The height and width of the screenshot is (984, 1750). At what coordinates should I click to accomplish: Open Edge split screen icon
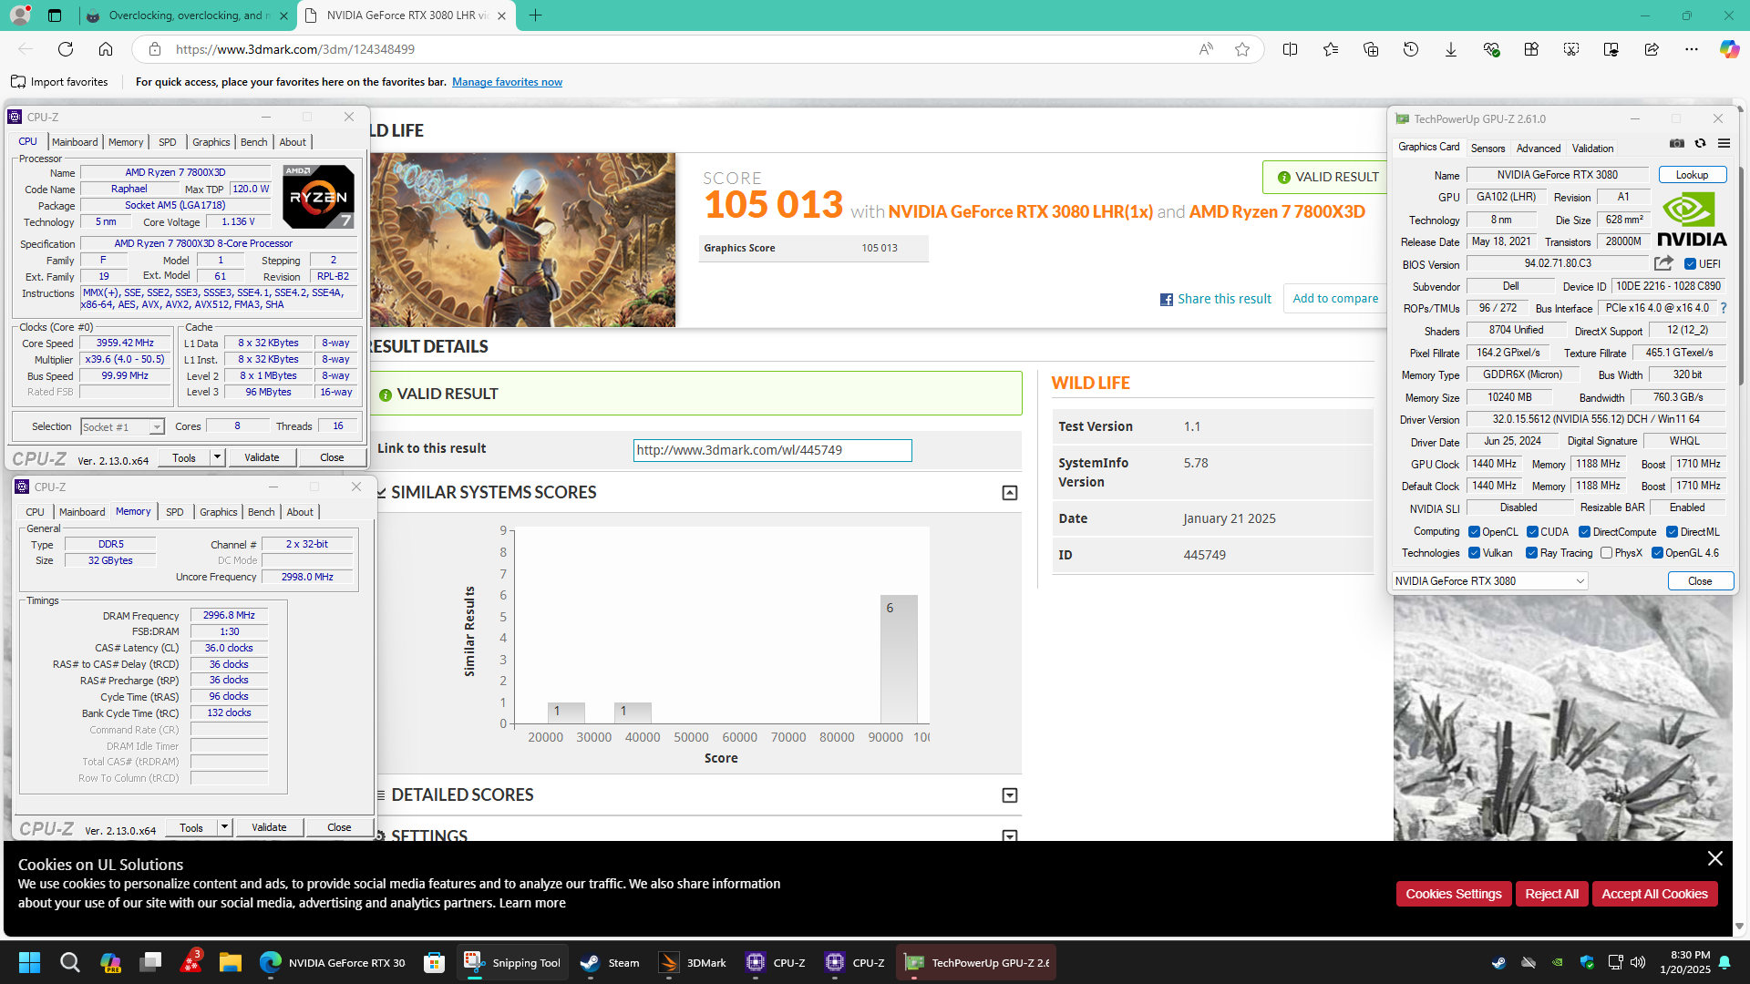click(x=1290, y=49)
